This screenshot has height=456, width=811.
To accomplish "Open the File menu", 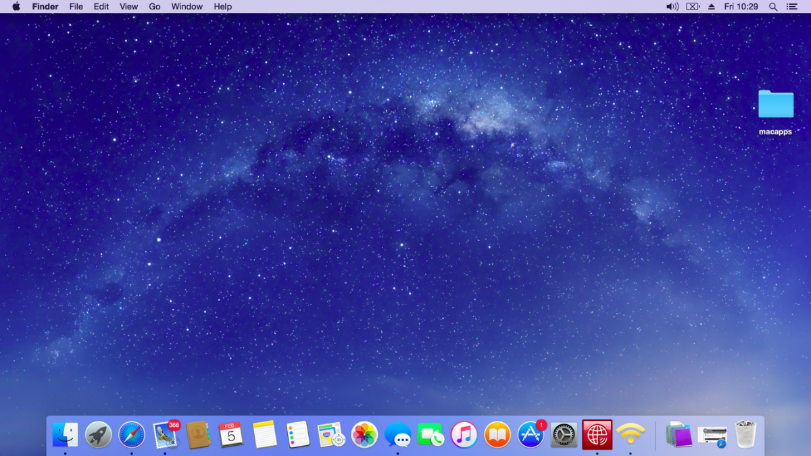I will click(76, 7).
